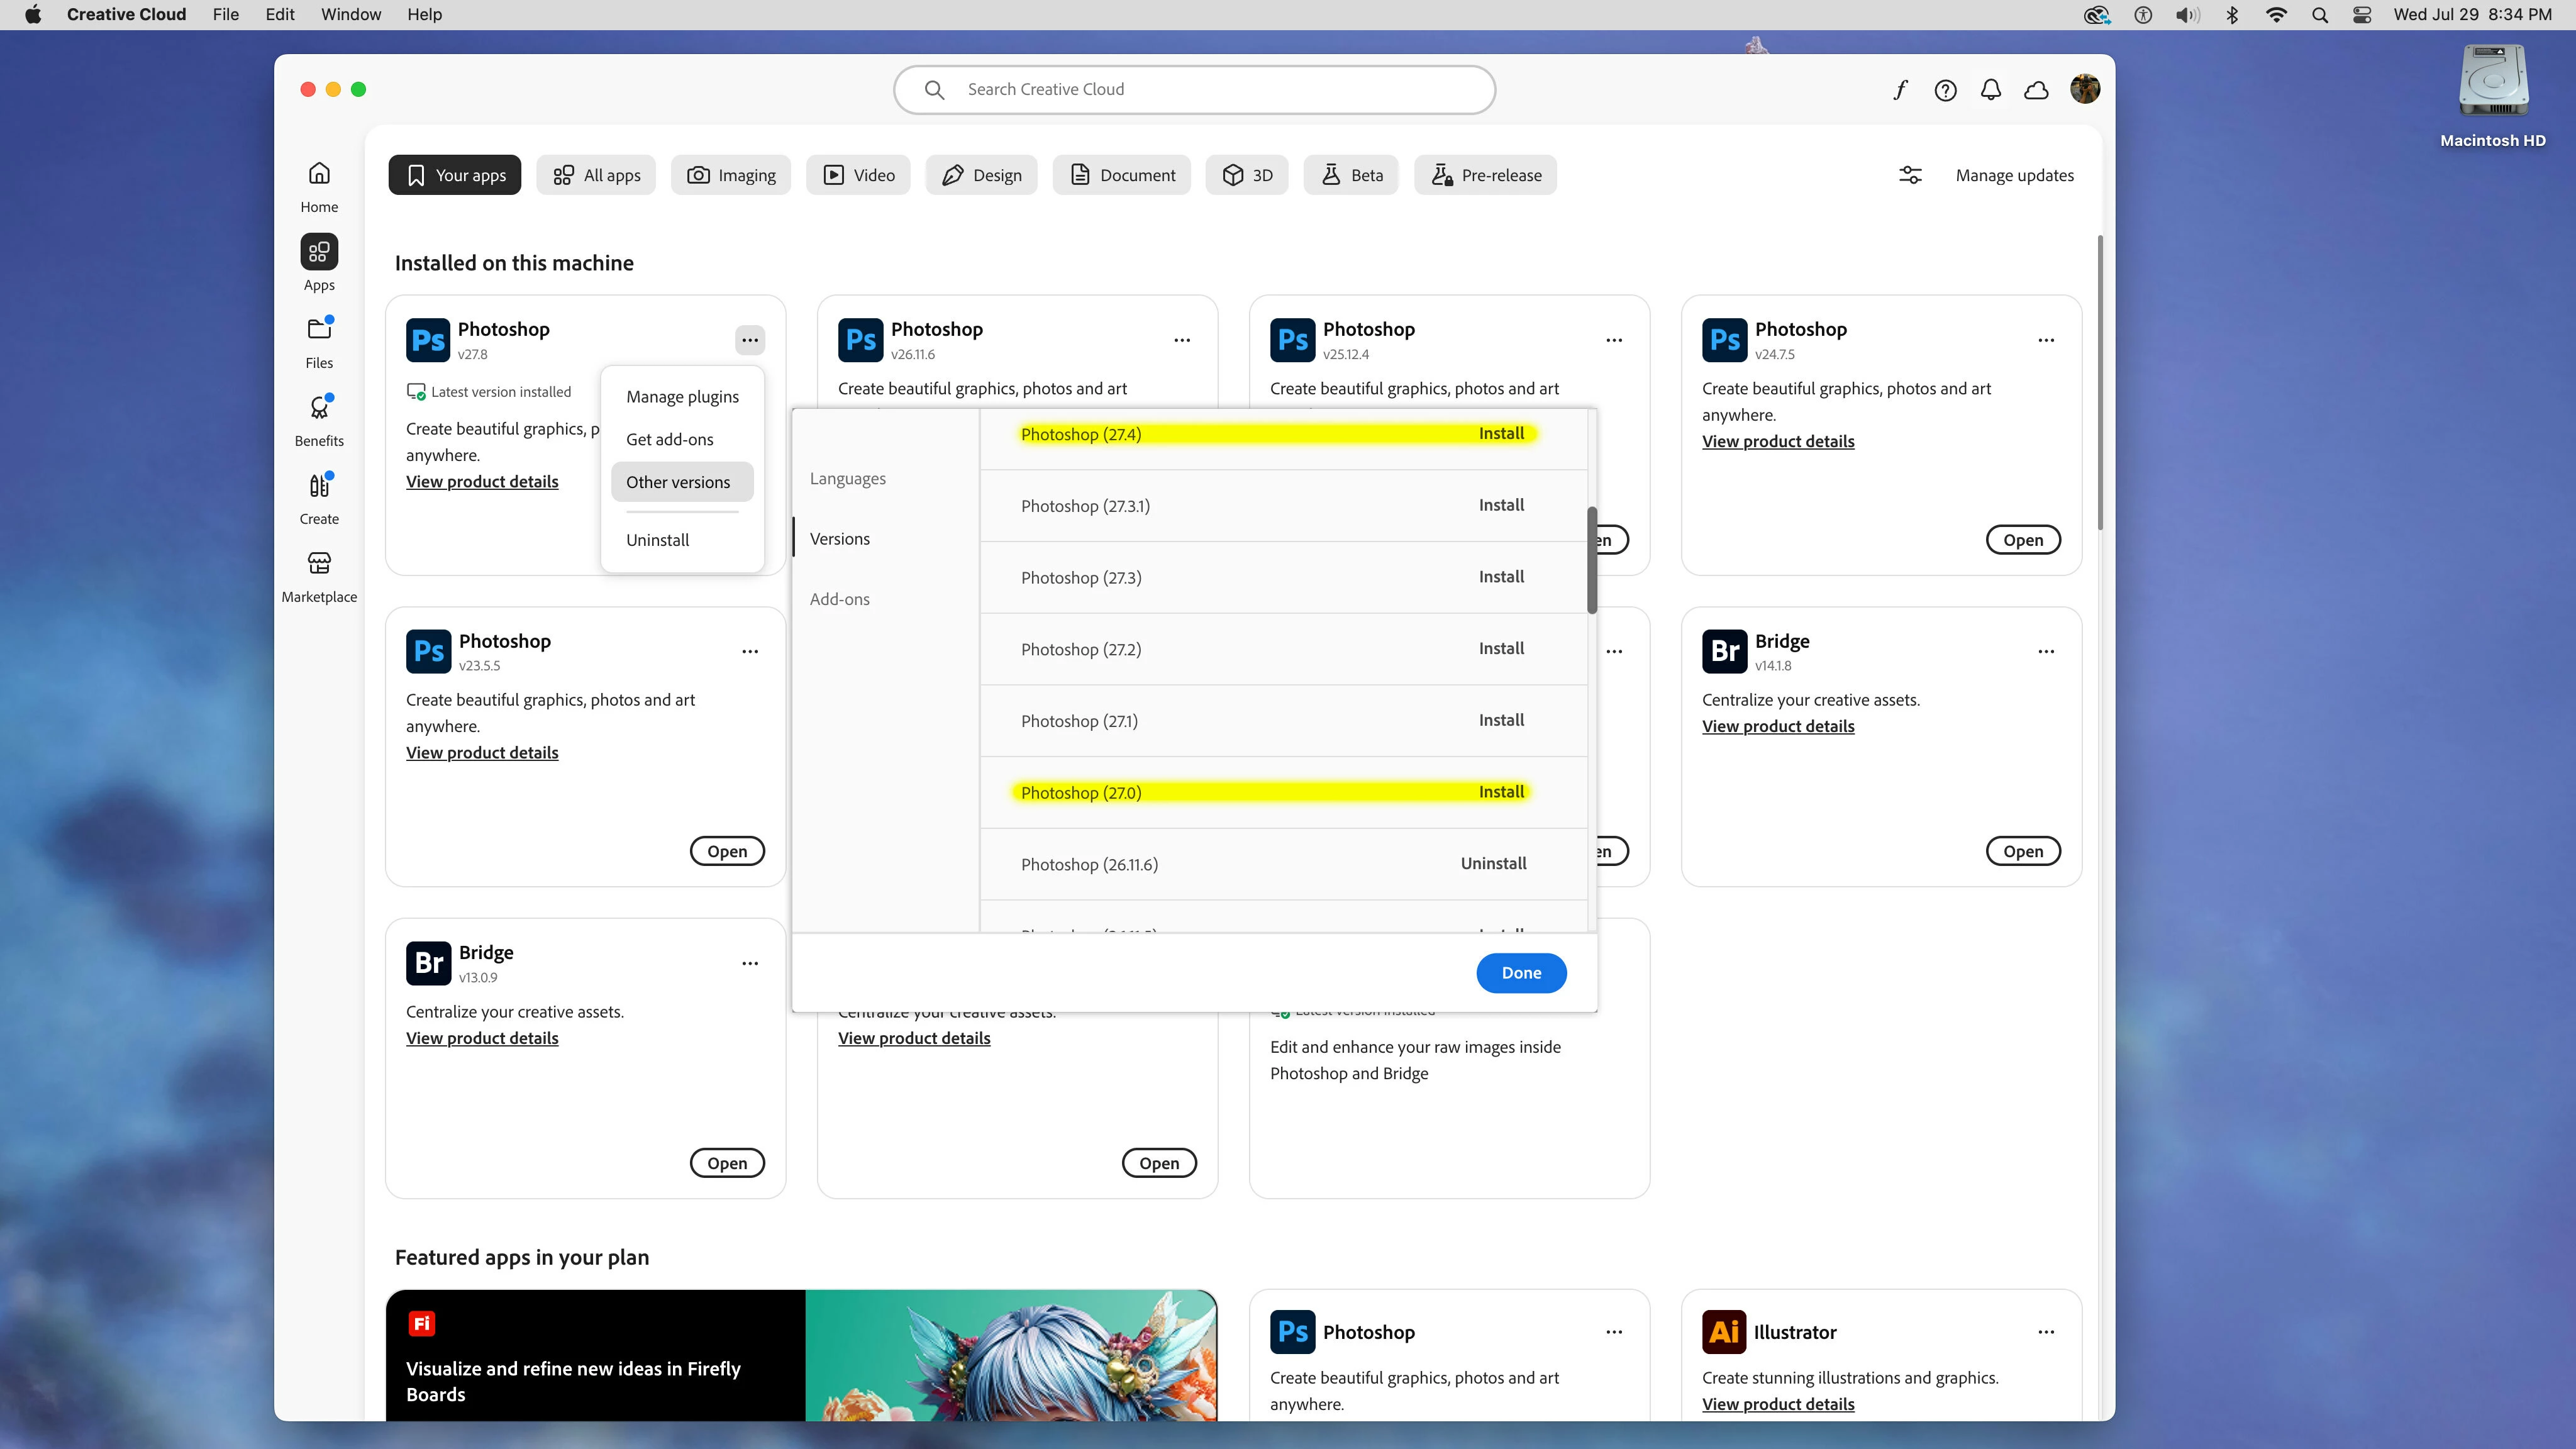Open the Home section in sidebar

coord(319,186)
